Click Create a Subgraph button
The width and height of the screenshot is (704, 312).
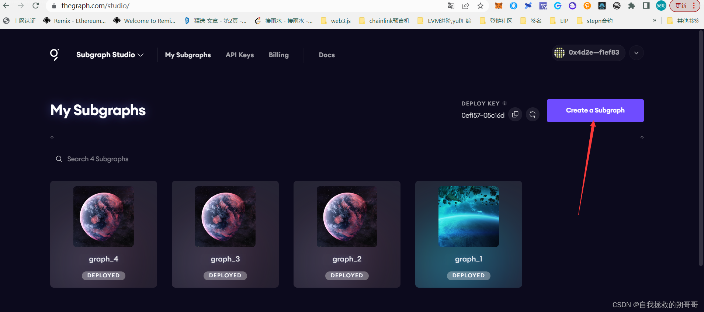595,110
